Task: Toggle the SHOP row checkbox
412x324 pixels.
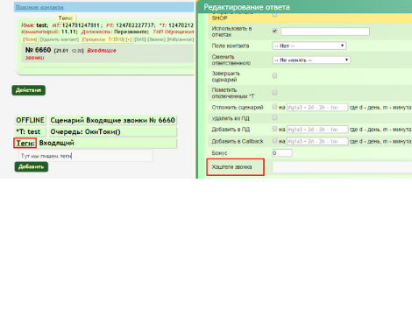Action: [x=274, y=14]
